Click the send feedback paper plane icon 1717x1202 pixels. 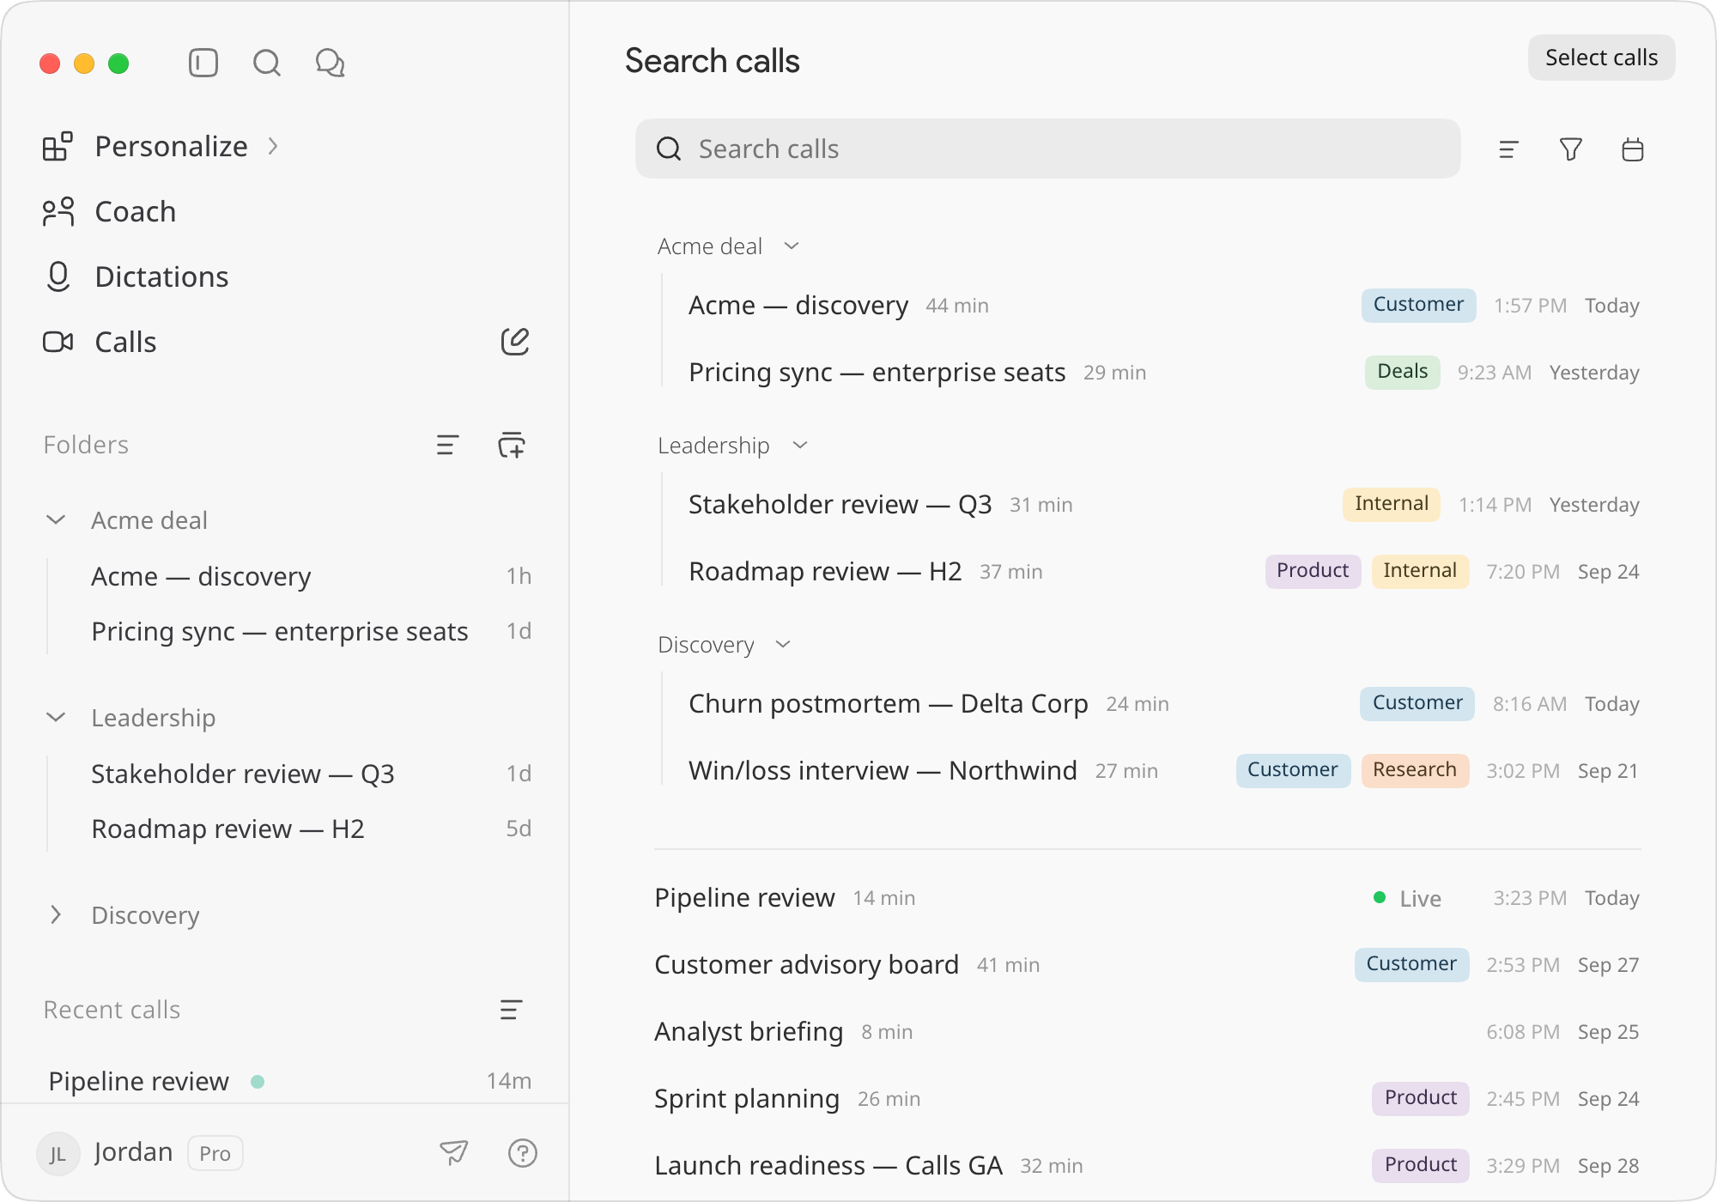[x=454, y=1152]
